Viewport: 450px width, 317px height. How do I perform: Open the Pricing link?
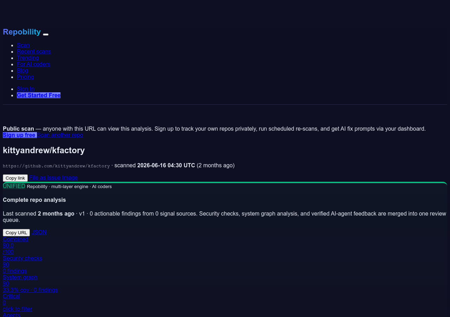(x=25, y=77)
